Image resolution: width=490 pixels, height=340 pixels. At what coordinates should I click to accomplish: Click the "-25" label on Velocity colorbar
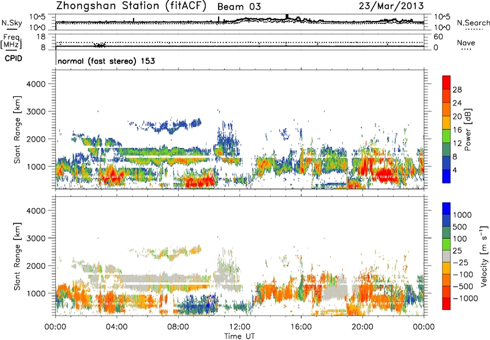[461, 263]
